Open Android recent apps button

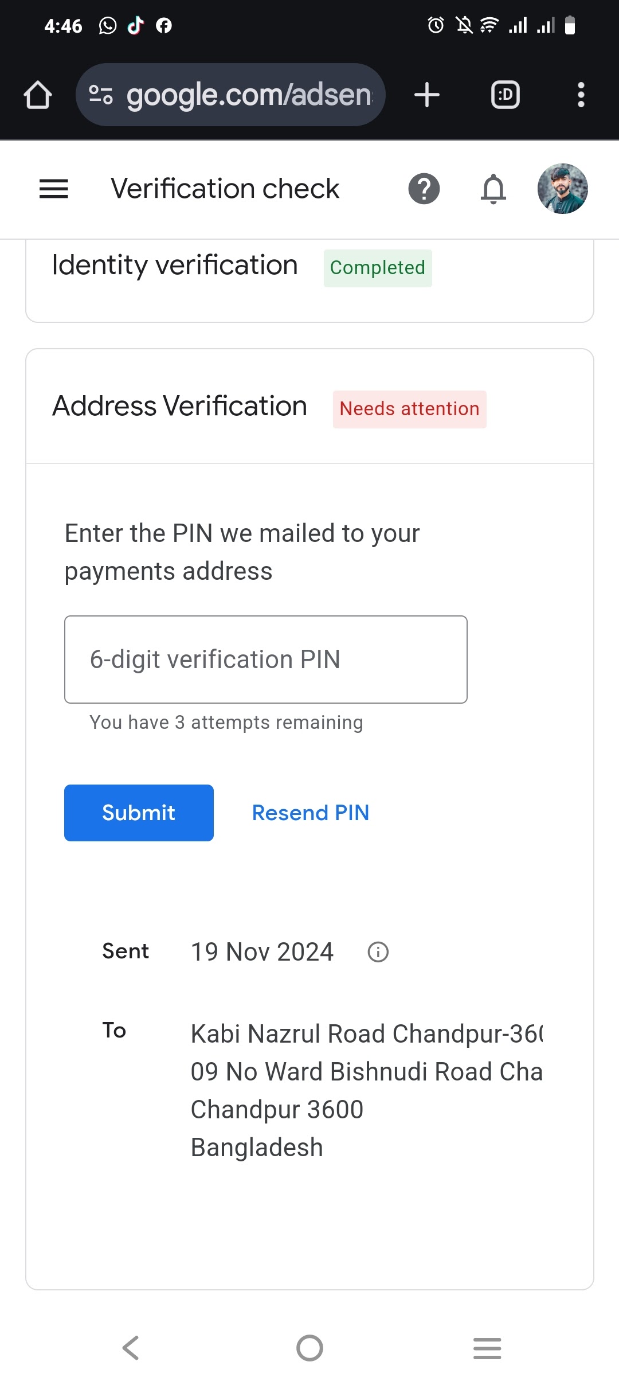tap(487, 1348)
